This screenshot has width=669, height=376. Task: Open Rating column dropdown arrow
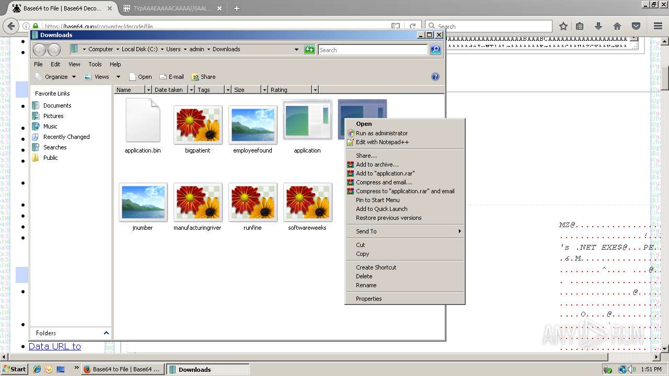pos(315,90)
